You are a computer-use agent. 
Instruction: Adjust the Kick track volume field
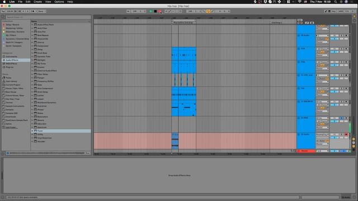click(335, 52)
